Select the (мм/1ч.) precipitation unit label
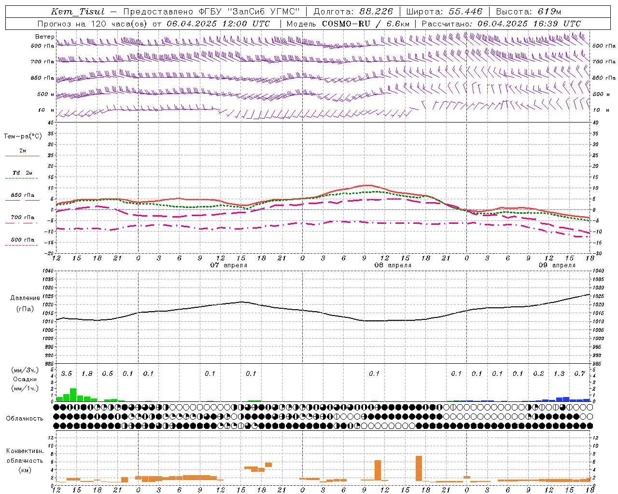 (x=25, y=388)
